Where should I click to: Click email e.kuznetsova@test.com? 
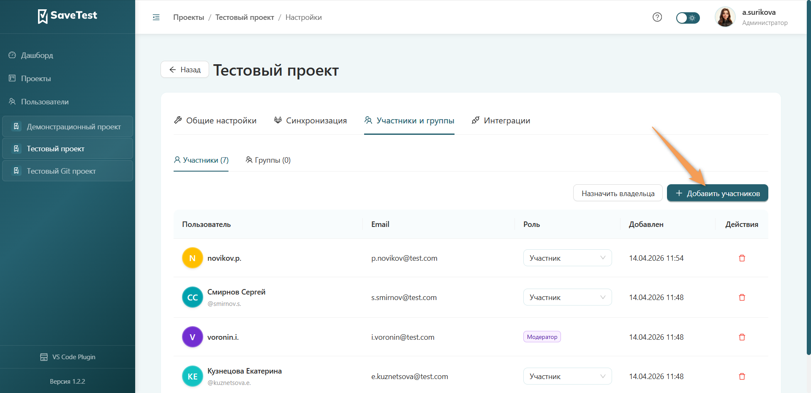tap(409, 377)
